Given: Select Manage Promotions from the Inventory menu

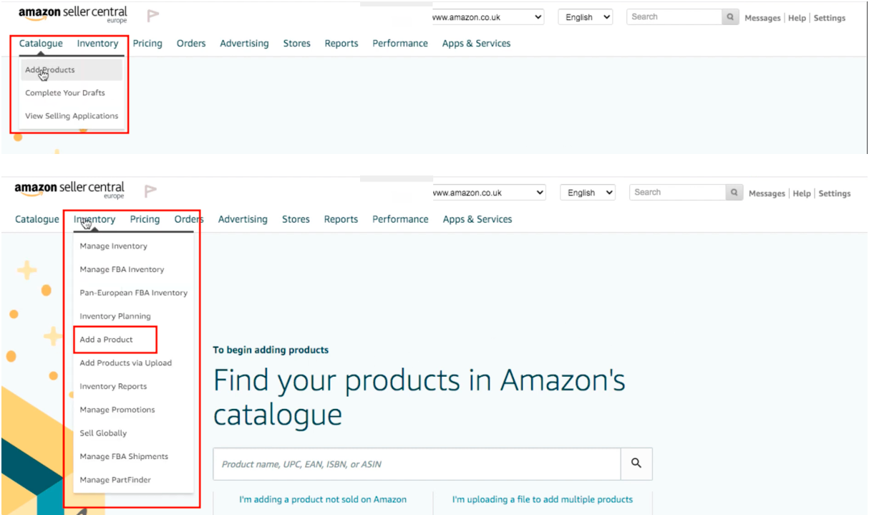Looking at the screenshot, I should (117, 410).
